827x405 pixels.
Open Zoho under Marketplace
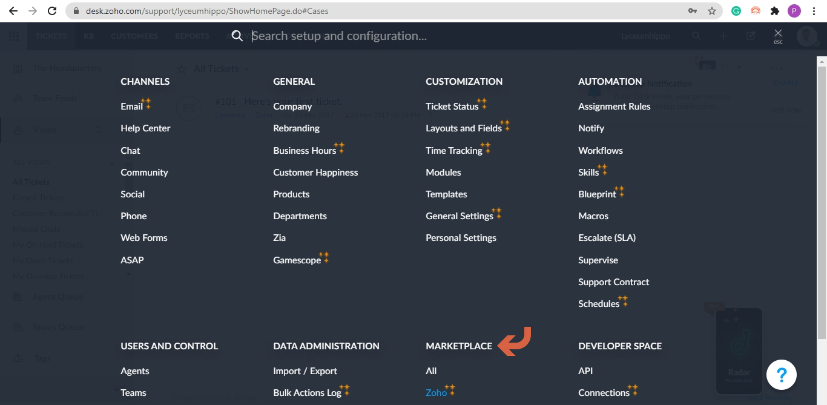click(x=436, y=392)
